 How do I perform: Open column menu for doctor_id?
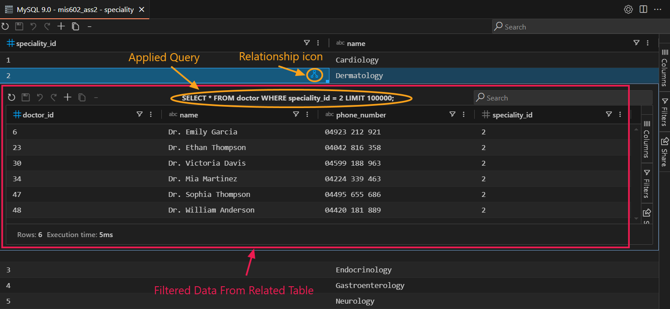click(x=151, y=114)
